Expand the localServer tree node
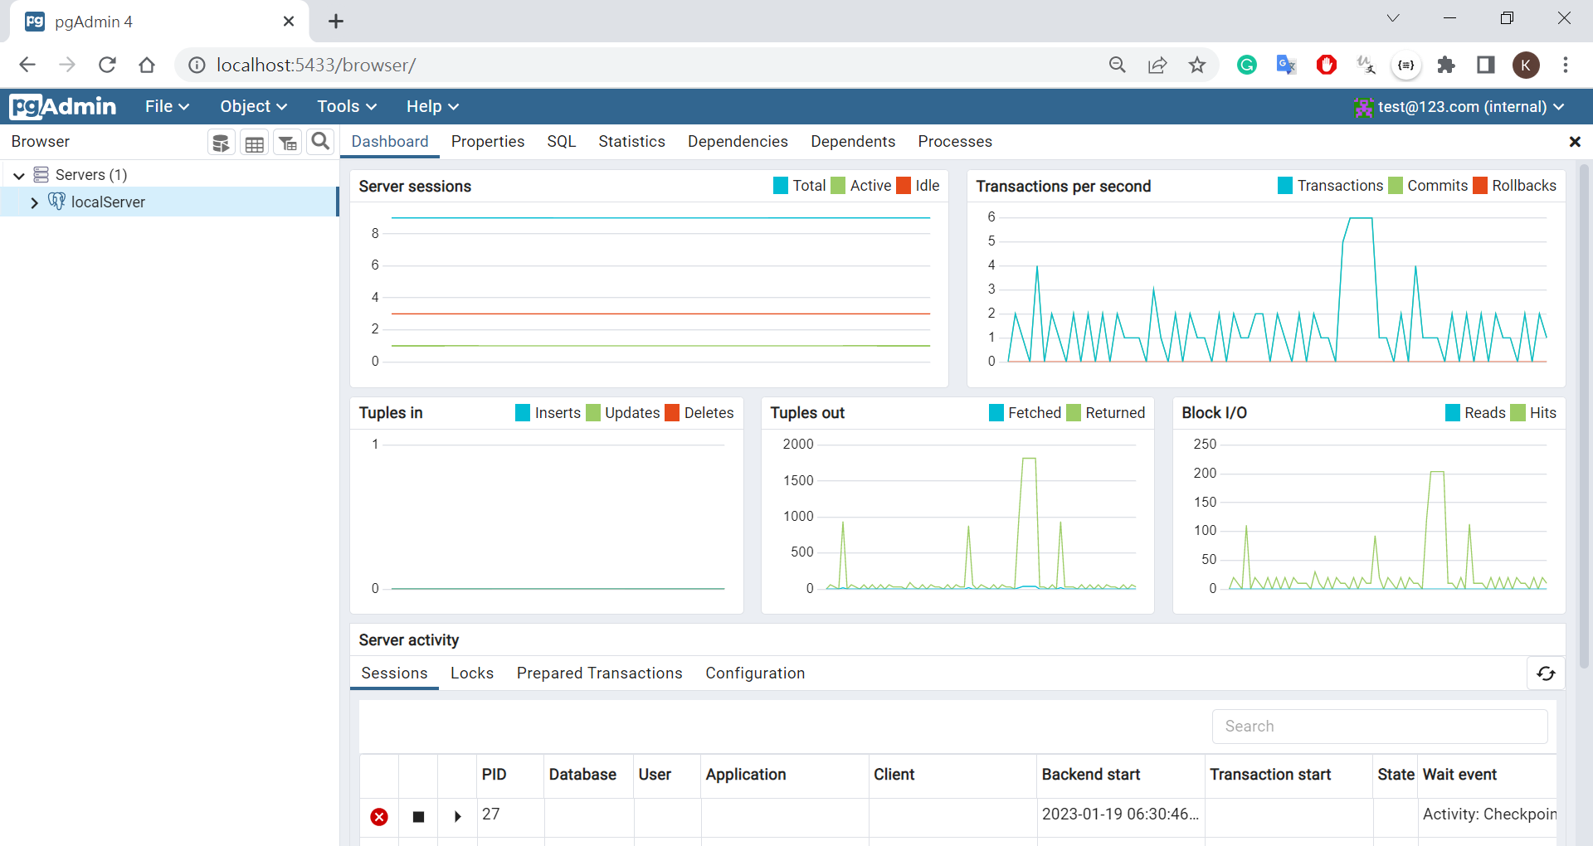1593x846 pixels. (x=34, y=202)
